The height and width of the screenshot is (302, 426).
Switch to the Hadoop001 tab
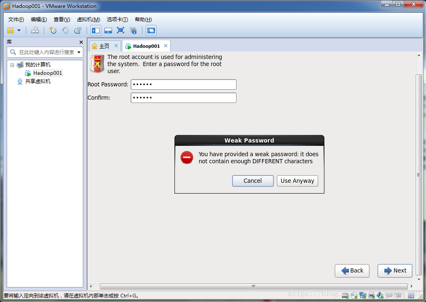tap(146, 46)
